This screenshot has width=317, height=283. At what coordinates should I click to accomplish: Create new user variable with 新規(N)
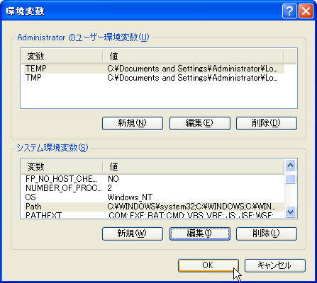(x=133, y=123)
